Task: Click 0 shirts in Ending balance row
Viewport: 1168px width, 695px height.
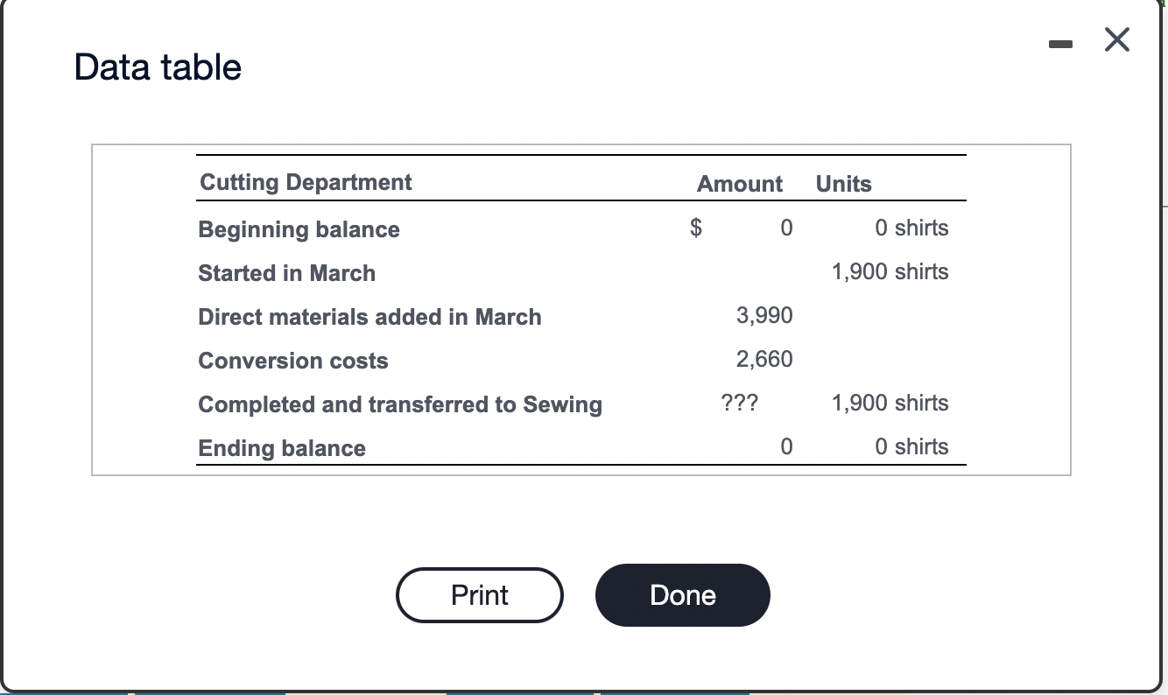Action: coord(911,446)
